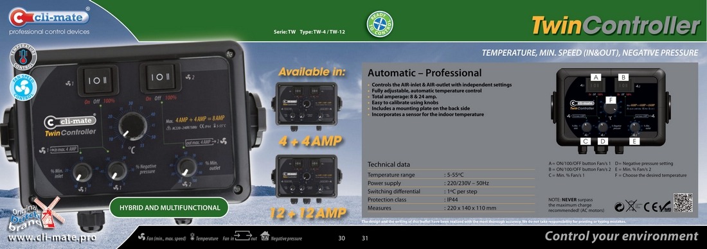Toggle fan 2 rocker switch on large controller
This screenshot has width=707, height=249.
pyautogui.click(x=157, y=77)
